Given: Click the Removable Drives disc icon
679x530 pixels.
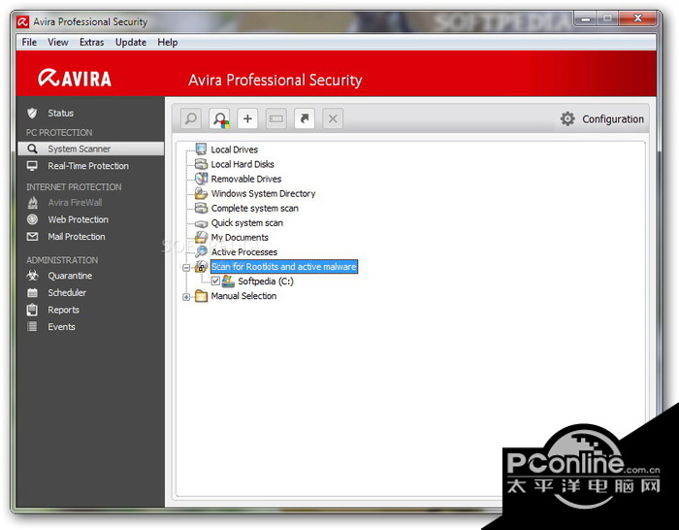Looking at the screenshot, I should click(x=201, y=179).
